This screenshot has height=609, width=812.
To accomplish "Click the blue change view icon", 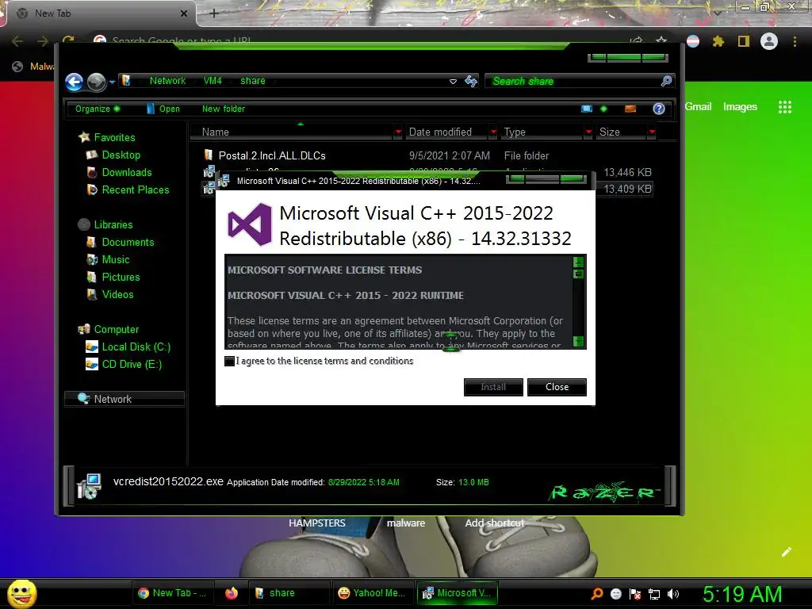I will click(x=586, y=109).
